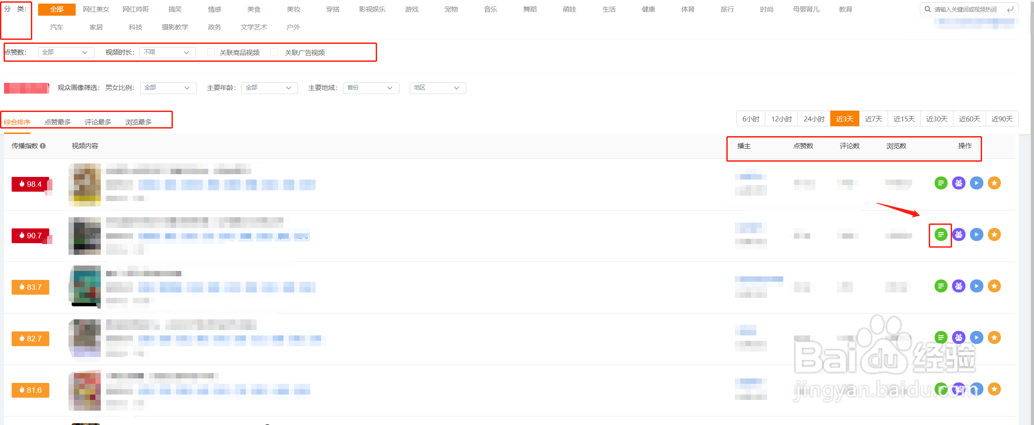Open green details icon for 82.7 row

[x=941, y=338]
